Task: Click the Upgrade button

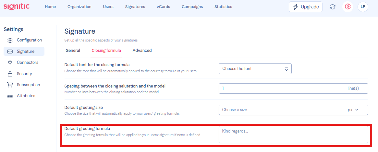Action: [x=305, y=7]
